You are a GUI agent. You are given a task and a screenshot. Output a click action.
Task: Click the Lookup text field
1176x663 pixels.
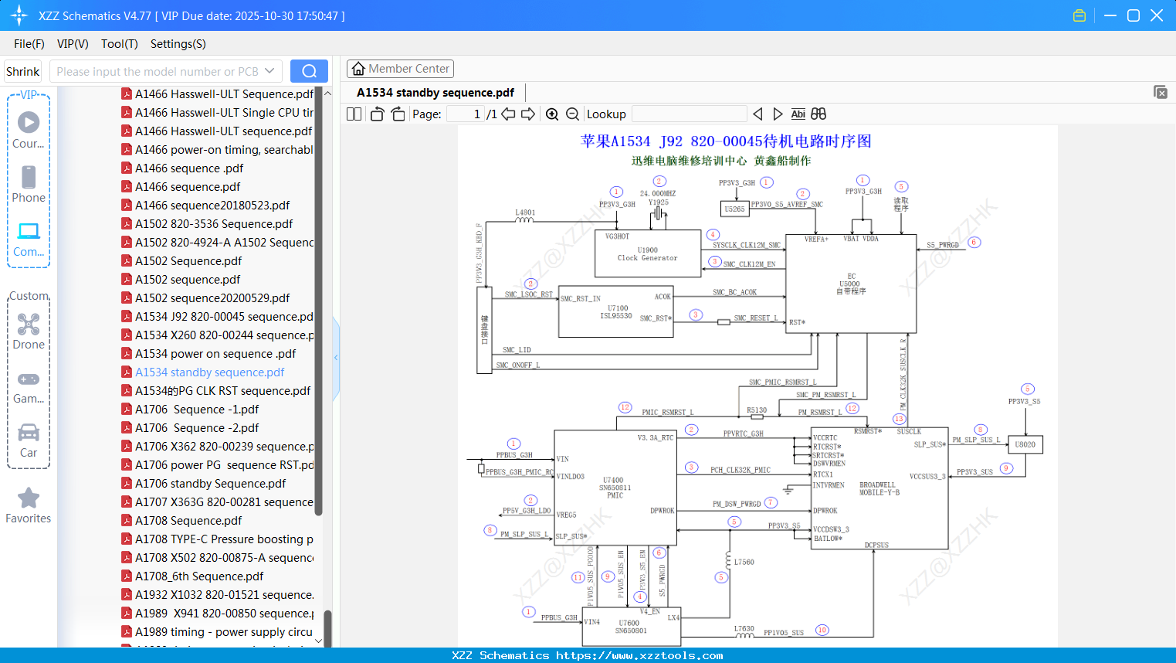(x=689, y=114)
